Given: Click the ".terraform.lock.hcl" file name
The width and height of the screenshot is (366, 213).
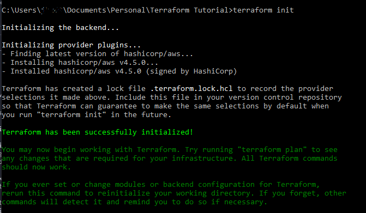Looking at the screenshot, I should (191, 89).
